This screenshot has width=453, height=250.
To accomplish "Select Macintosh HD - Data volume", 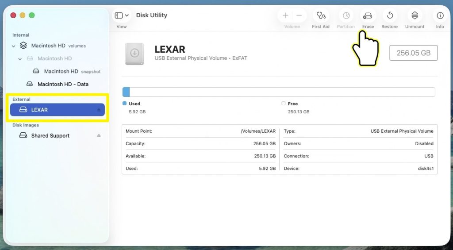I will pyautogui.click(x=63, y=84).
